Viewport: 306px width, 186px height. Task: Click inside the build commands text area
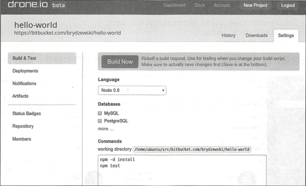pos(182,170)
